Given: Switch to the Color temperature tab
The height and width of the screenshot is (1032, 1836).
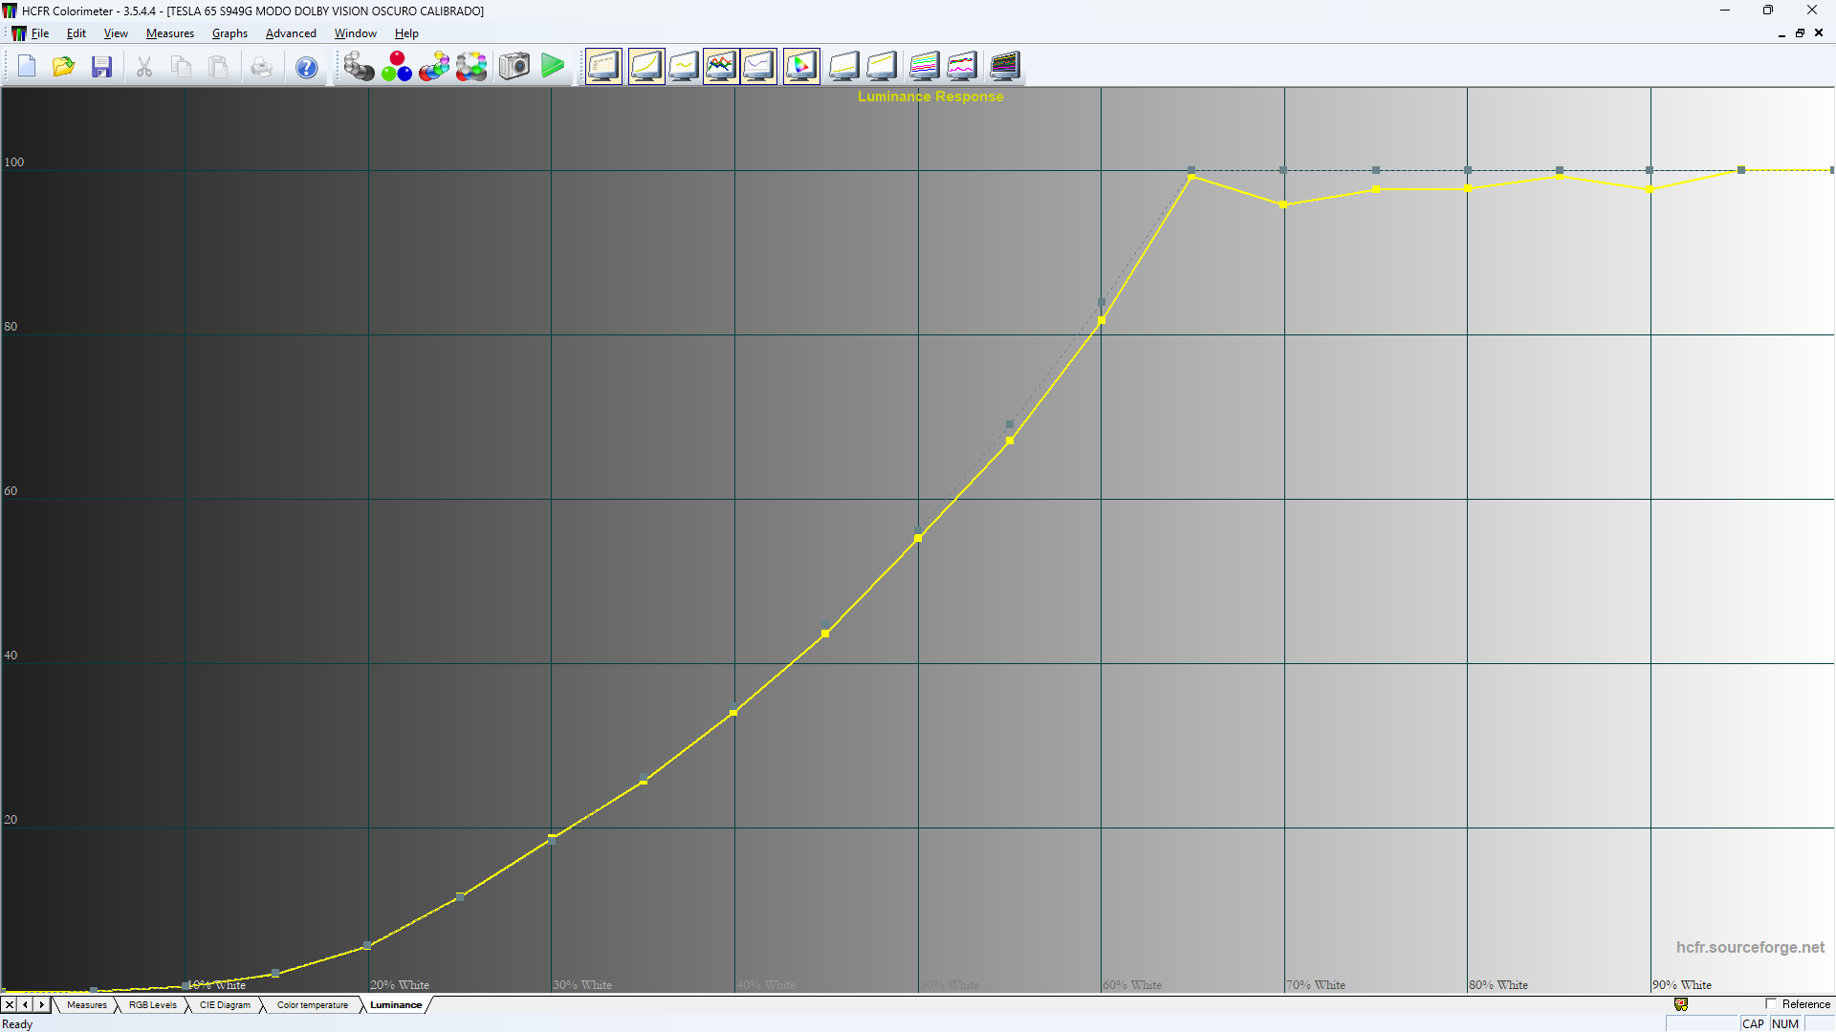Looking at the screenshot, I should pyautogui.click(x=313, y=1005).
